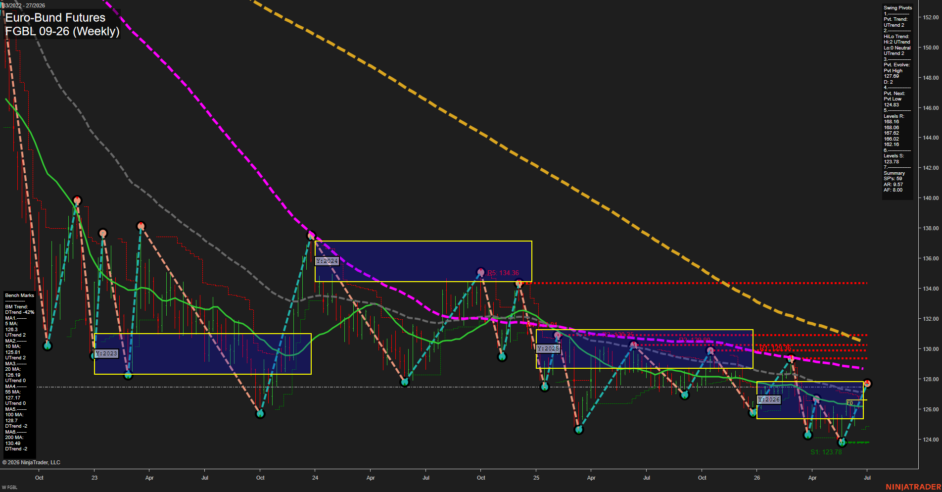Select the Y:2023 yearly range label
Screen dimensions: 942x492
click(x=106, y=353)
